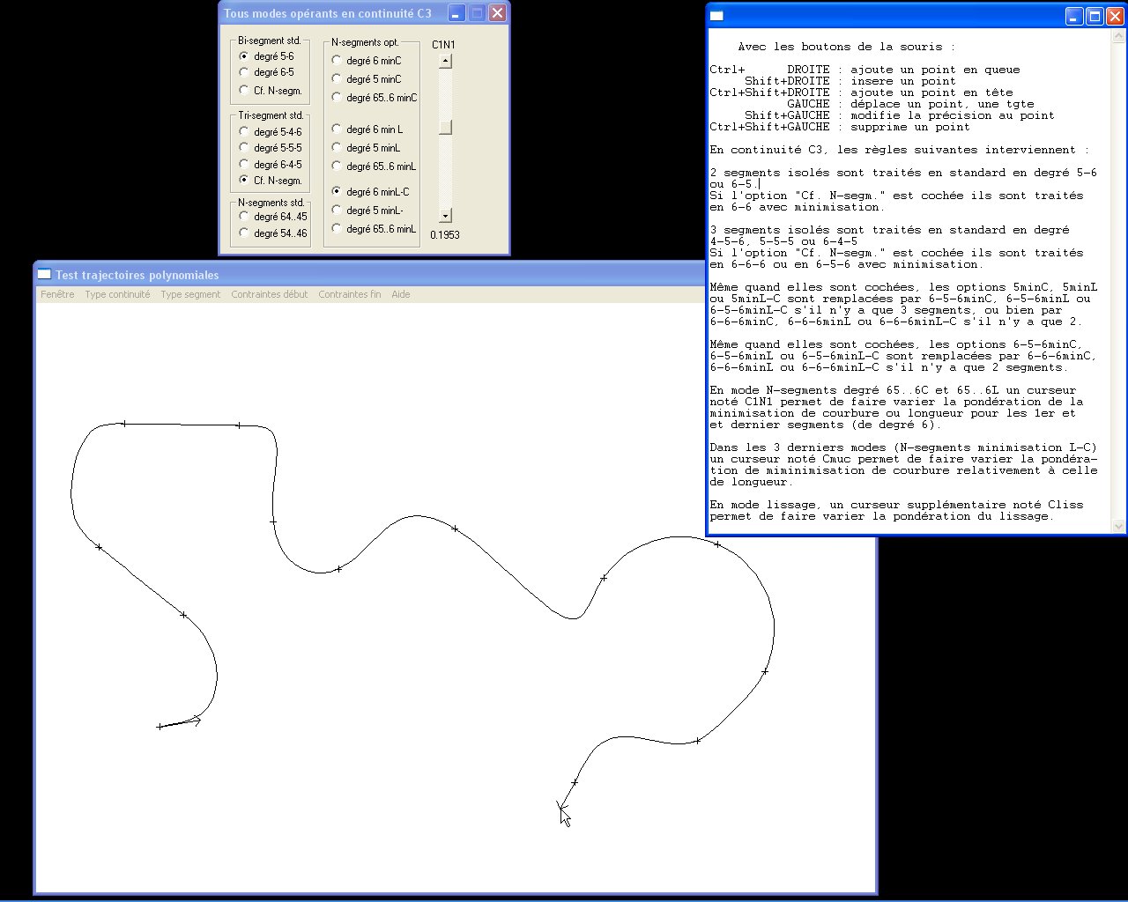Enable degré 6 minC in N-segments opt.
1128x902 pixels.
click(x=337, y=61)
